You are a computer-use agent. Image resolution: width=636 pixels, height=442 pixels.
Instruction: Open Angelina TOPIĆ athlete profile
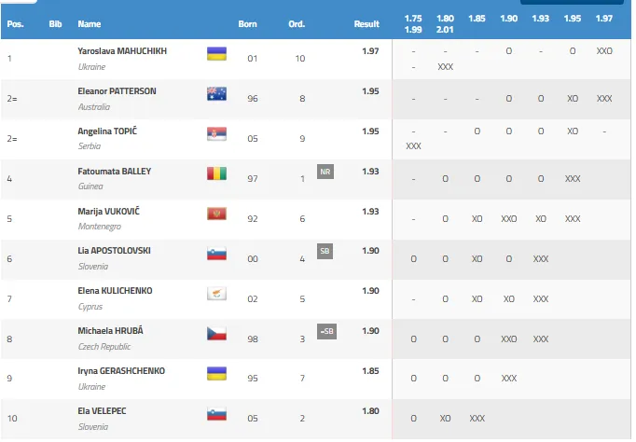[107, 131]
